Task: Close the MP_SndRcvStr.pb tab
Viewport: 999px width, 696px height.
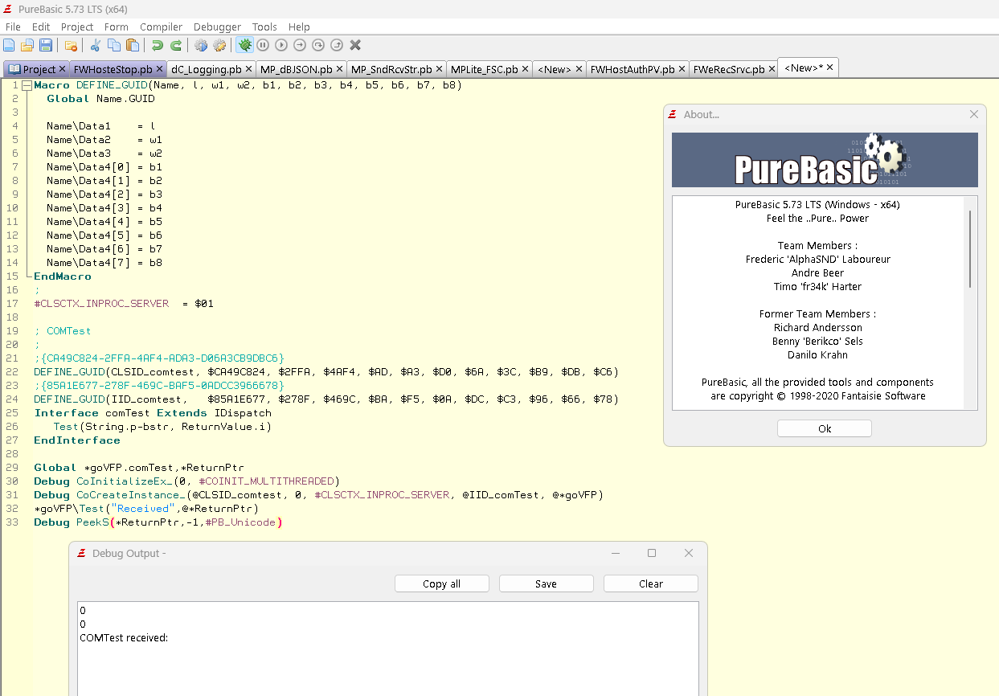Action: [439, 69]
